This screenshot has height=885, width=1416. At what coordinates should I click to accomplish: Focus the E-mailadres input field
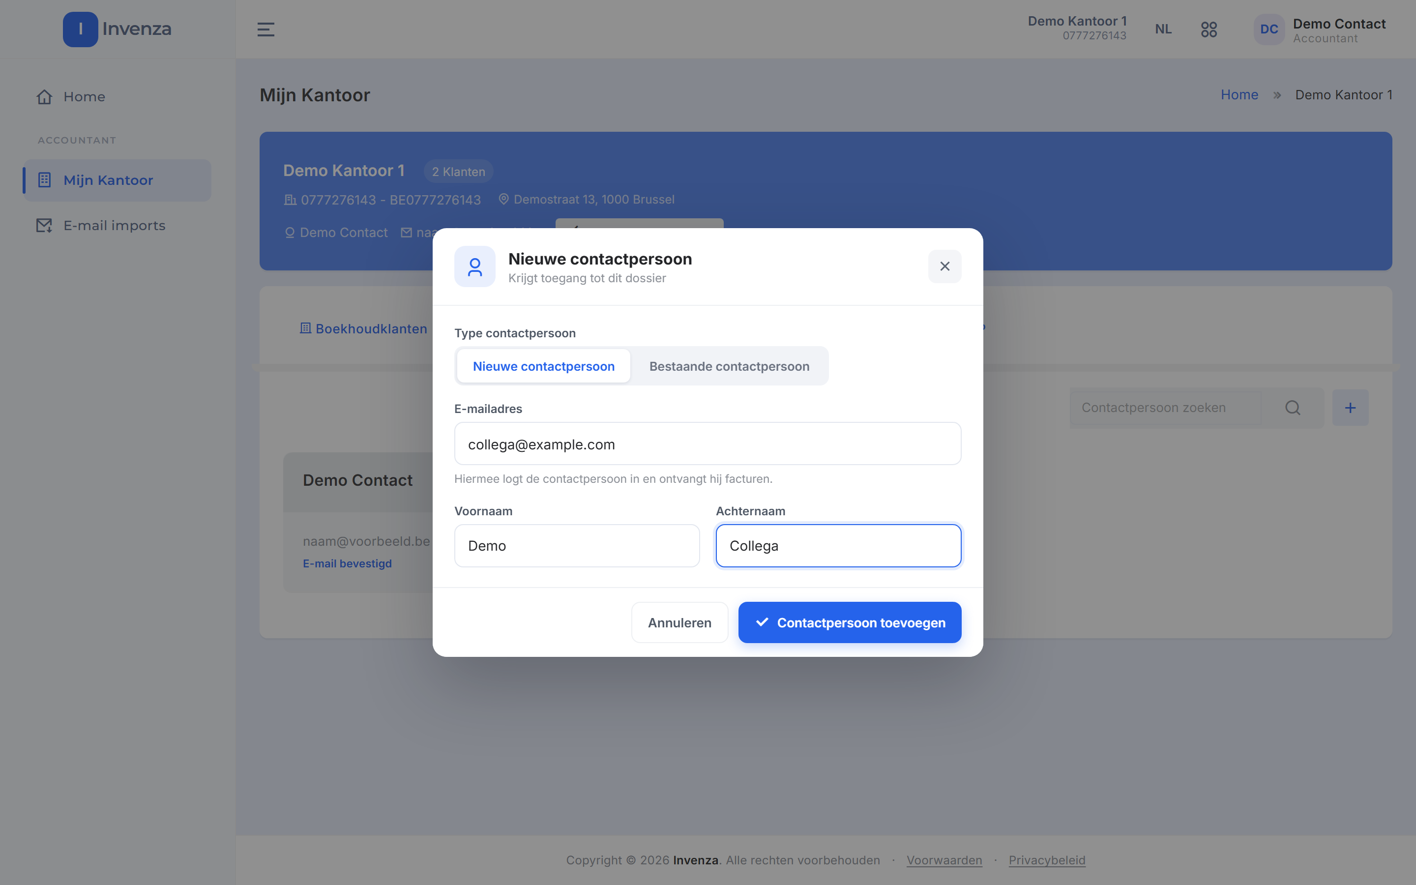[x=708, y=443]
